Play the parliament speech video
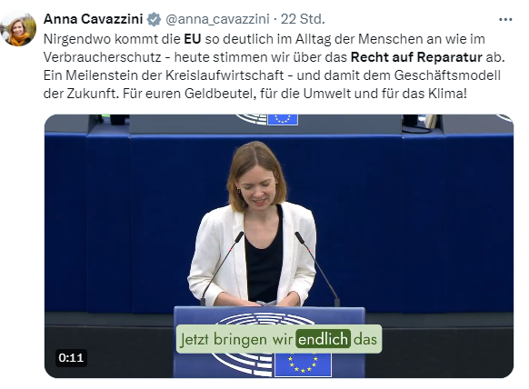This screenshot has height=389, width=529. coord(279,246)
